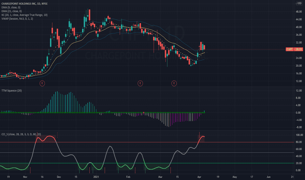Click the 36.00 price axis label
305x180 pixels.
299,35
